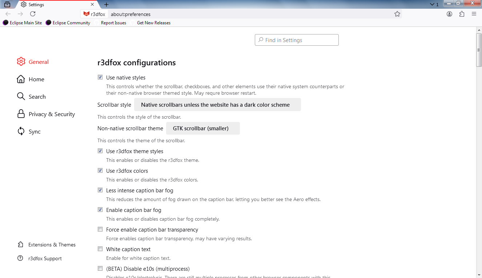Open the tab manager icon left of the Settings tab

(x=7, y=4)
